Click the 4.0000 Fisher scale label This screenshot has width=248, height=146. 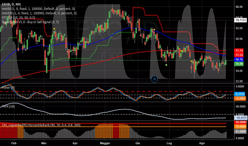(240, 87)
